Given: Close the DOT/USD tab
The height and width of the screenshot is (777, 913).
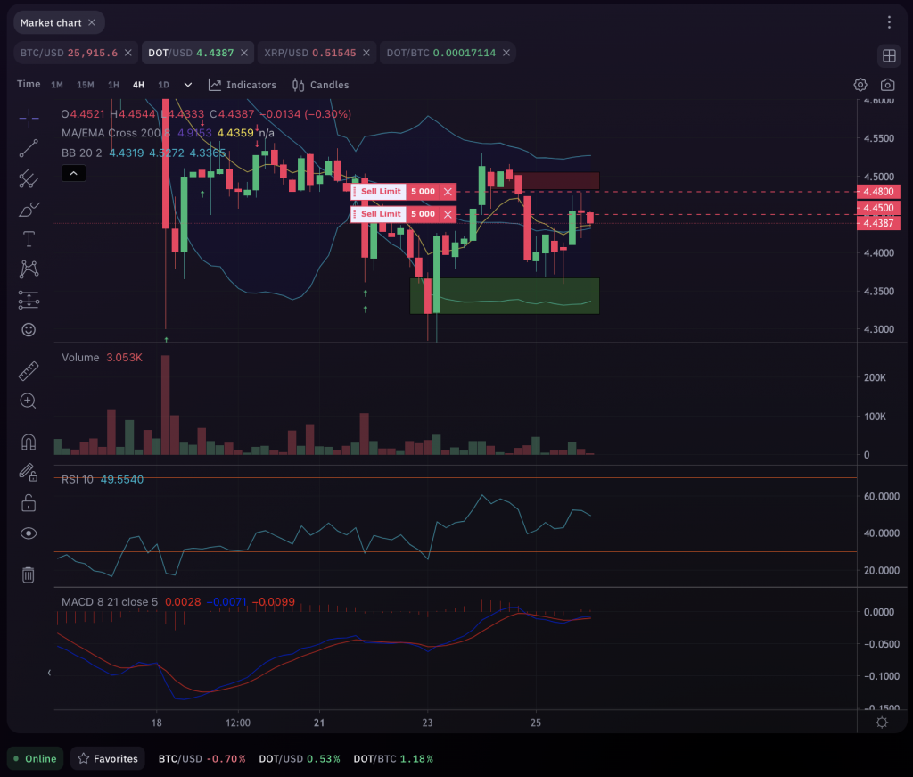Looking at the screenshot, I should 244,53.
